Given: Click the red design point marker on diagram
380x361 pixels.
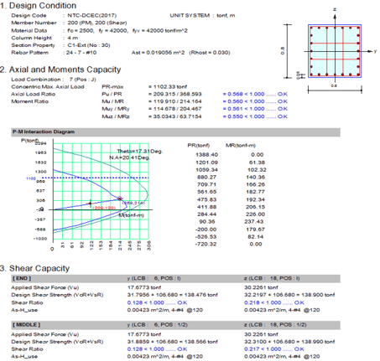Looking at the screenshot, I should [x=90, y=204].
